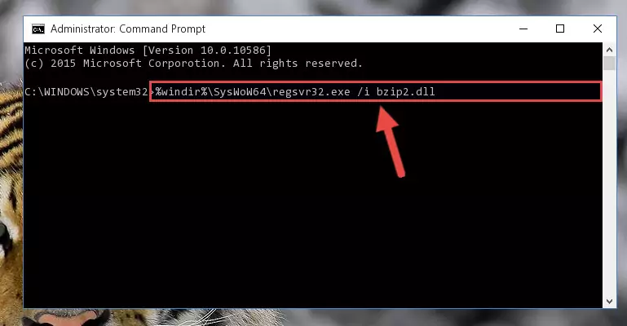Click the scrollbar down arrow
The width and height of the screenshot is (627, 326).
609,302
